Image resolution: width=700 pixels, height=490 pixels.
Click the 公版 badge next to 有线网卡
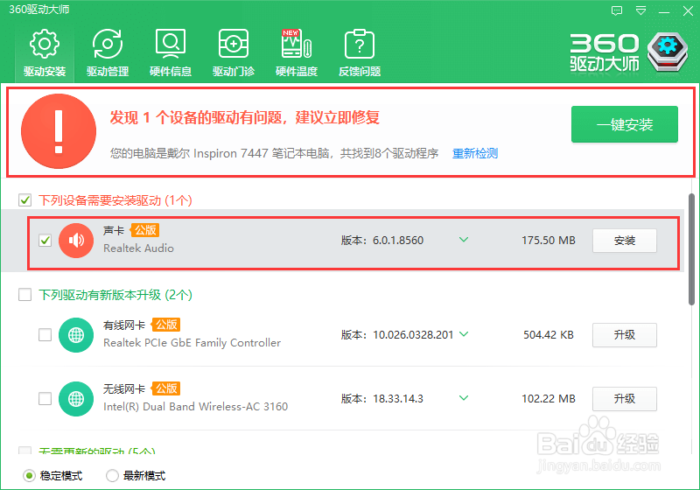[166, 325]
